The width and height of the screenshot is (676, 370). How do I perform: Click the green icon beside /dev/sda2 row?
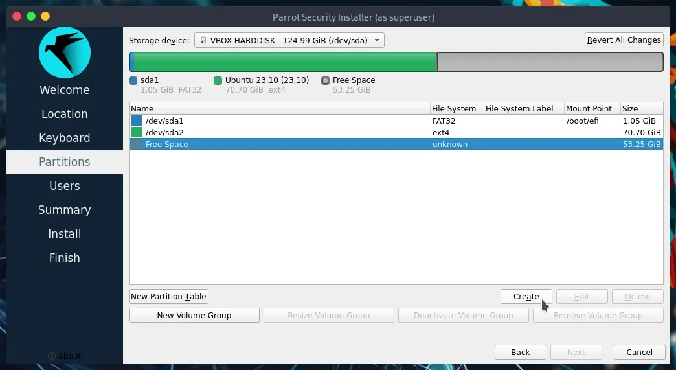[137, 132]
